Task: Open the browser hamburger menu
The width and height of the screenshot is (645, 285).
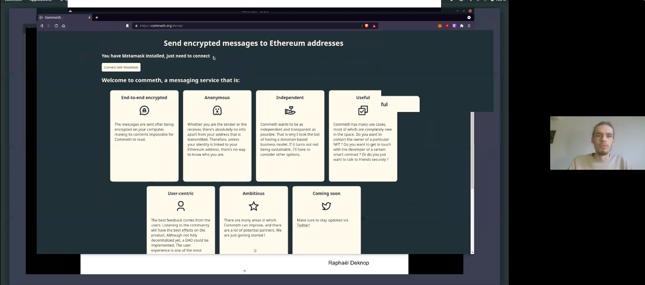Action: 469,26
